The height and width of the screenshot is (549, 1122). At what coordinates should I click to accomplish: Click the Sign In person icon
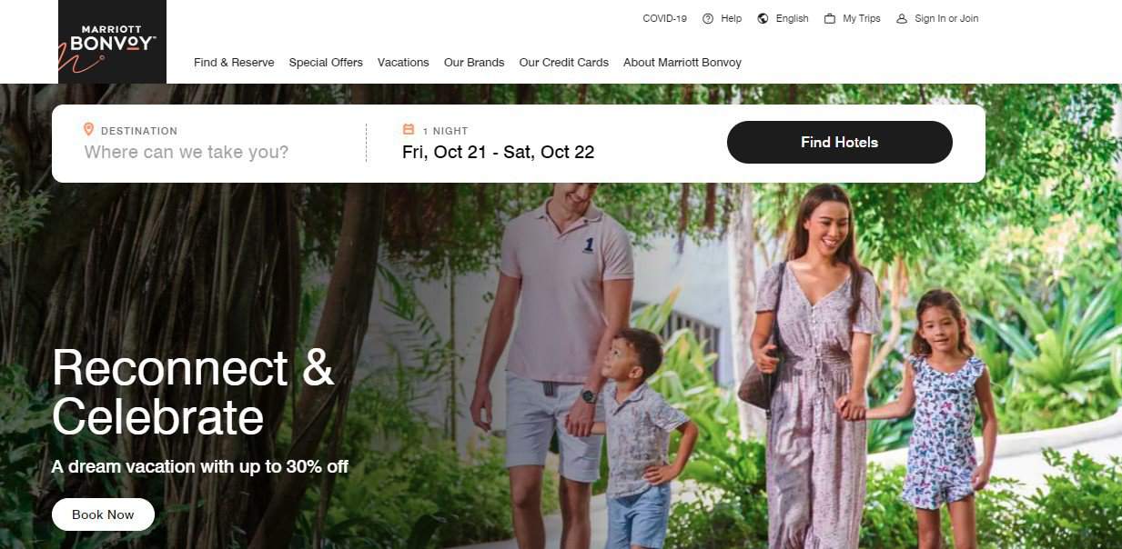(902, 18)
